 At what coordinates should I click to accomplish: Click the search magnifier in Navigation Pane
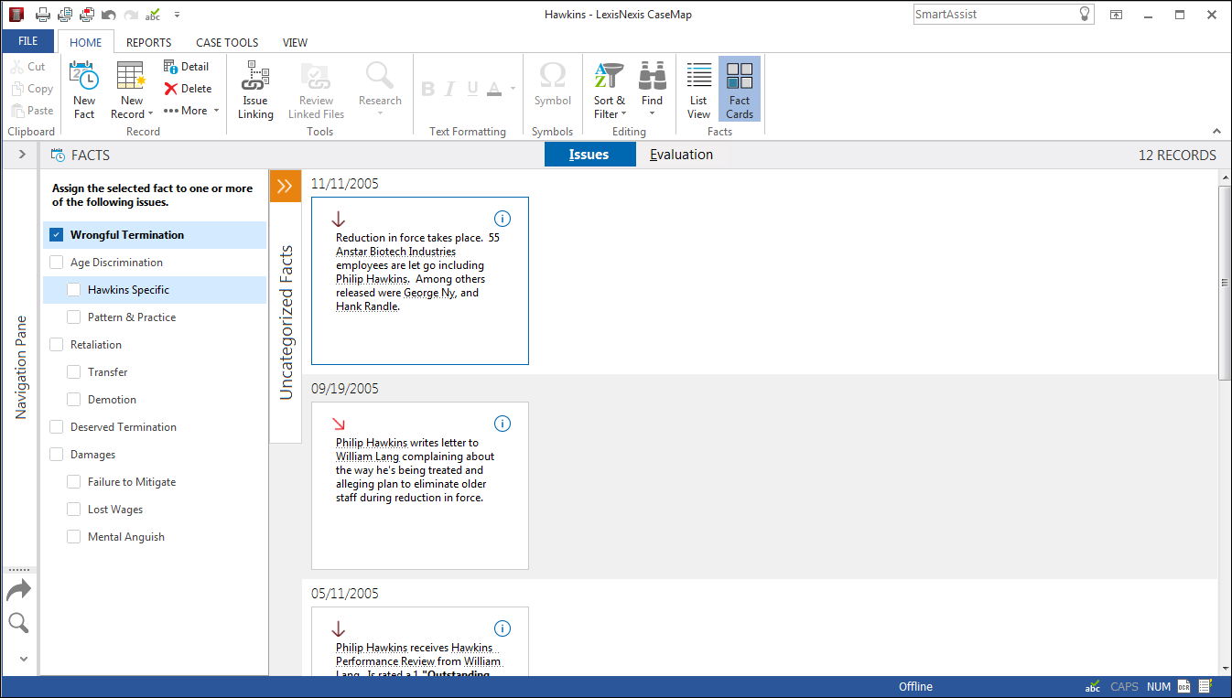(x=18, y=624)
